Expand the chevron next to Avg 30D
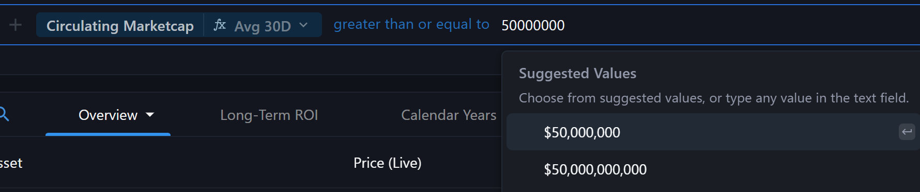920x192 pixels. point(303,25)
